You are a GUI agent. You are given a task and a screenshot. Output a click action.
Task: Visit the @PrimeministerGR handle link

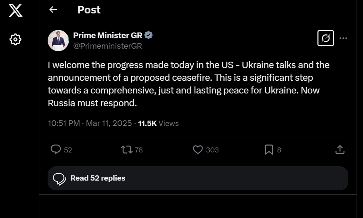pyautogui.click(x=108, y=46)
